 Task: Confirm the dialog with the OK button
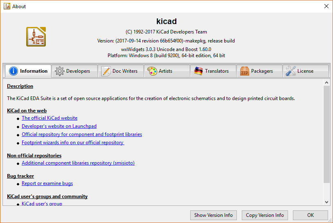(310, 215)
